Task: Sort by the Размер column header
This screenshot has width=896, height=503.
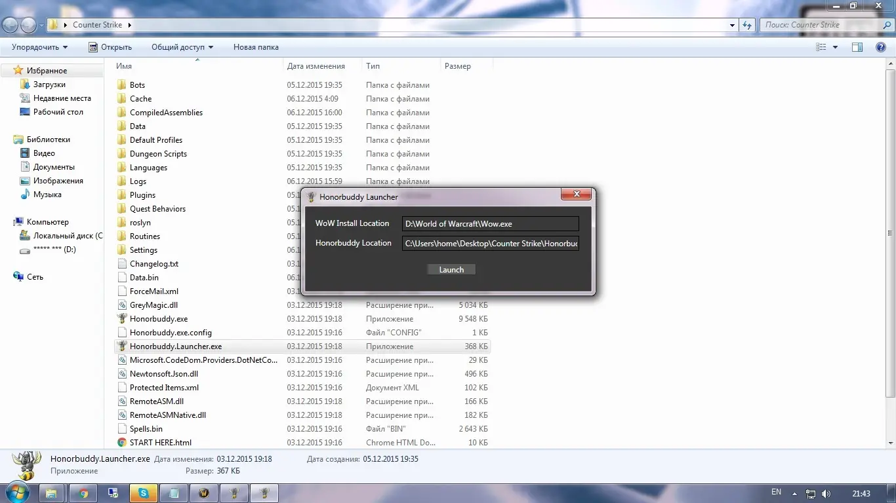Action: click(466, 66)
